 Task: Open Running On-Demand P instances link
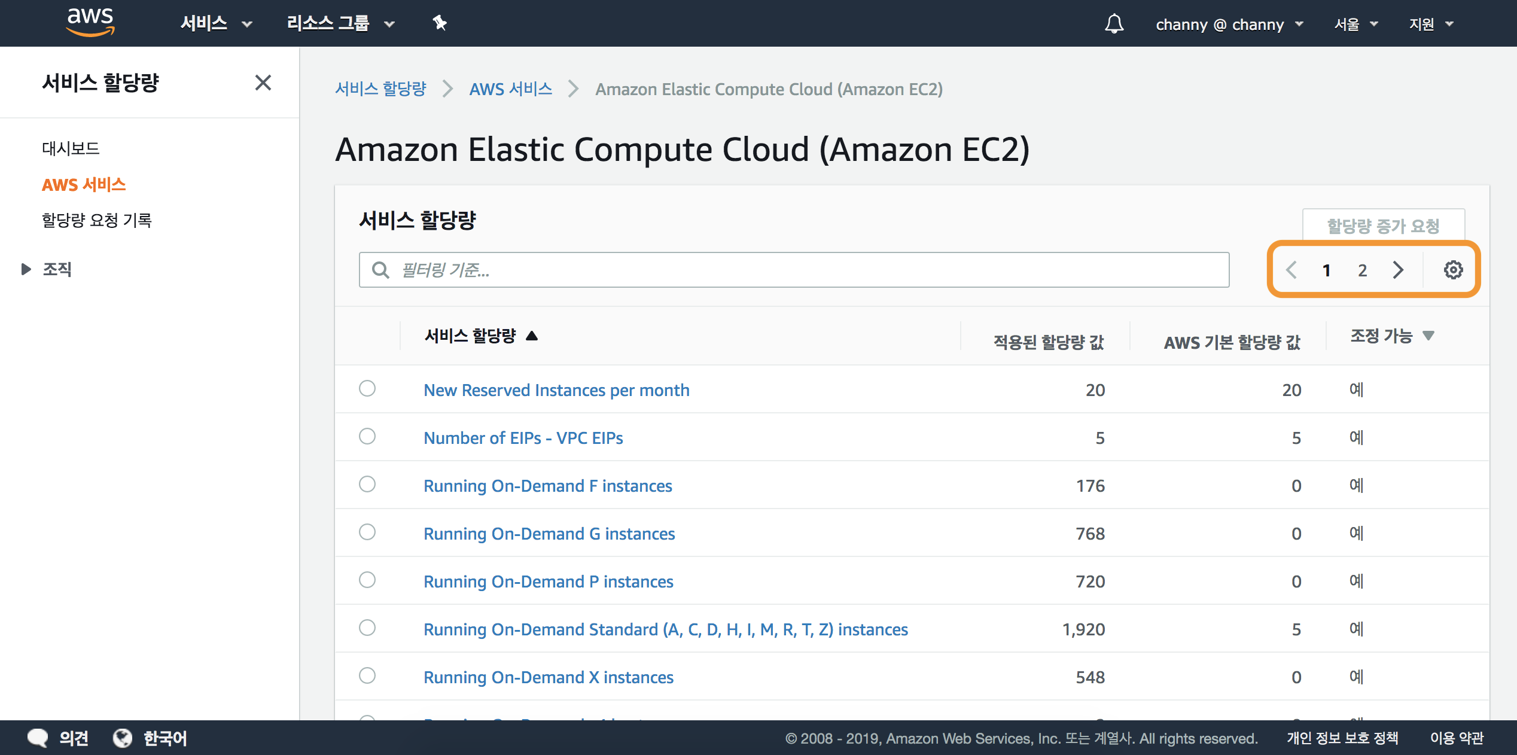(549, 582)
